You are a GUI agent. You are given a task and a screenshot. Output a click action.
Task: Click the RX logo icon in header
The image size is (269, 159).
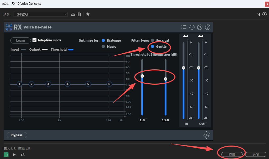[x=9, y=27]
